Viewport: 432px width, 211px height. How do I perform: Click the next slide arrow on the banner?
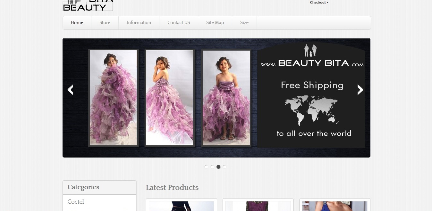360,90
